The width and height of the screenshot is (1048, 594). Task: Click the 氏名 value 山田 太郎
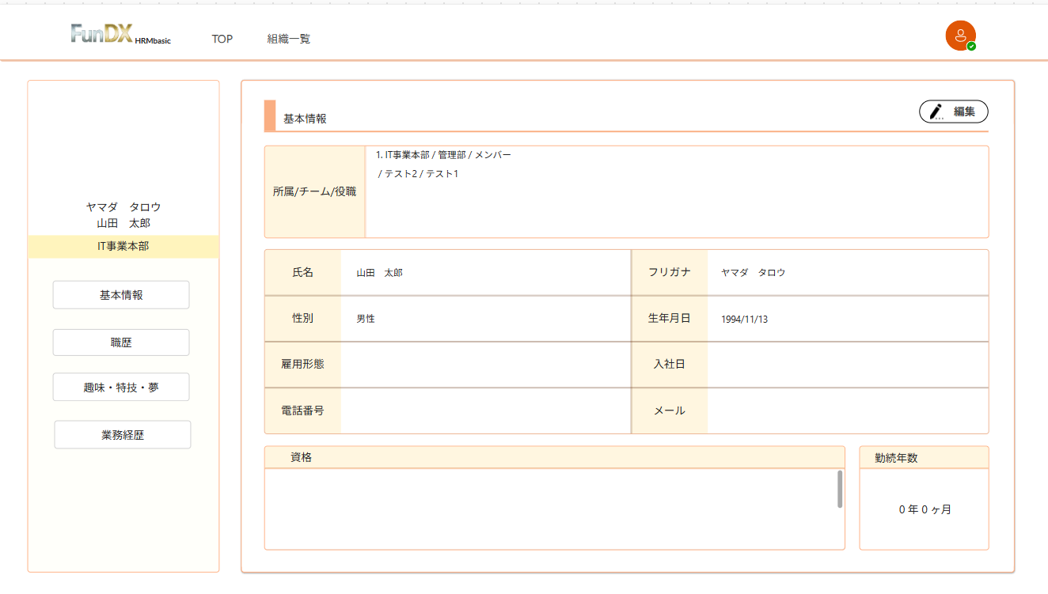point(379,273)
